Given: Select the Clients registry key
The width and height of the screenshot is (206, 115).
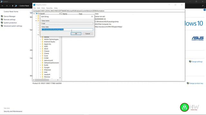Looking at the screenshot, I should 46,53.
